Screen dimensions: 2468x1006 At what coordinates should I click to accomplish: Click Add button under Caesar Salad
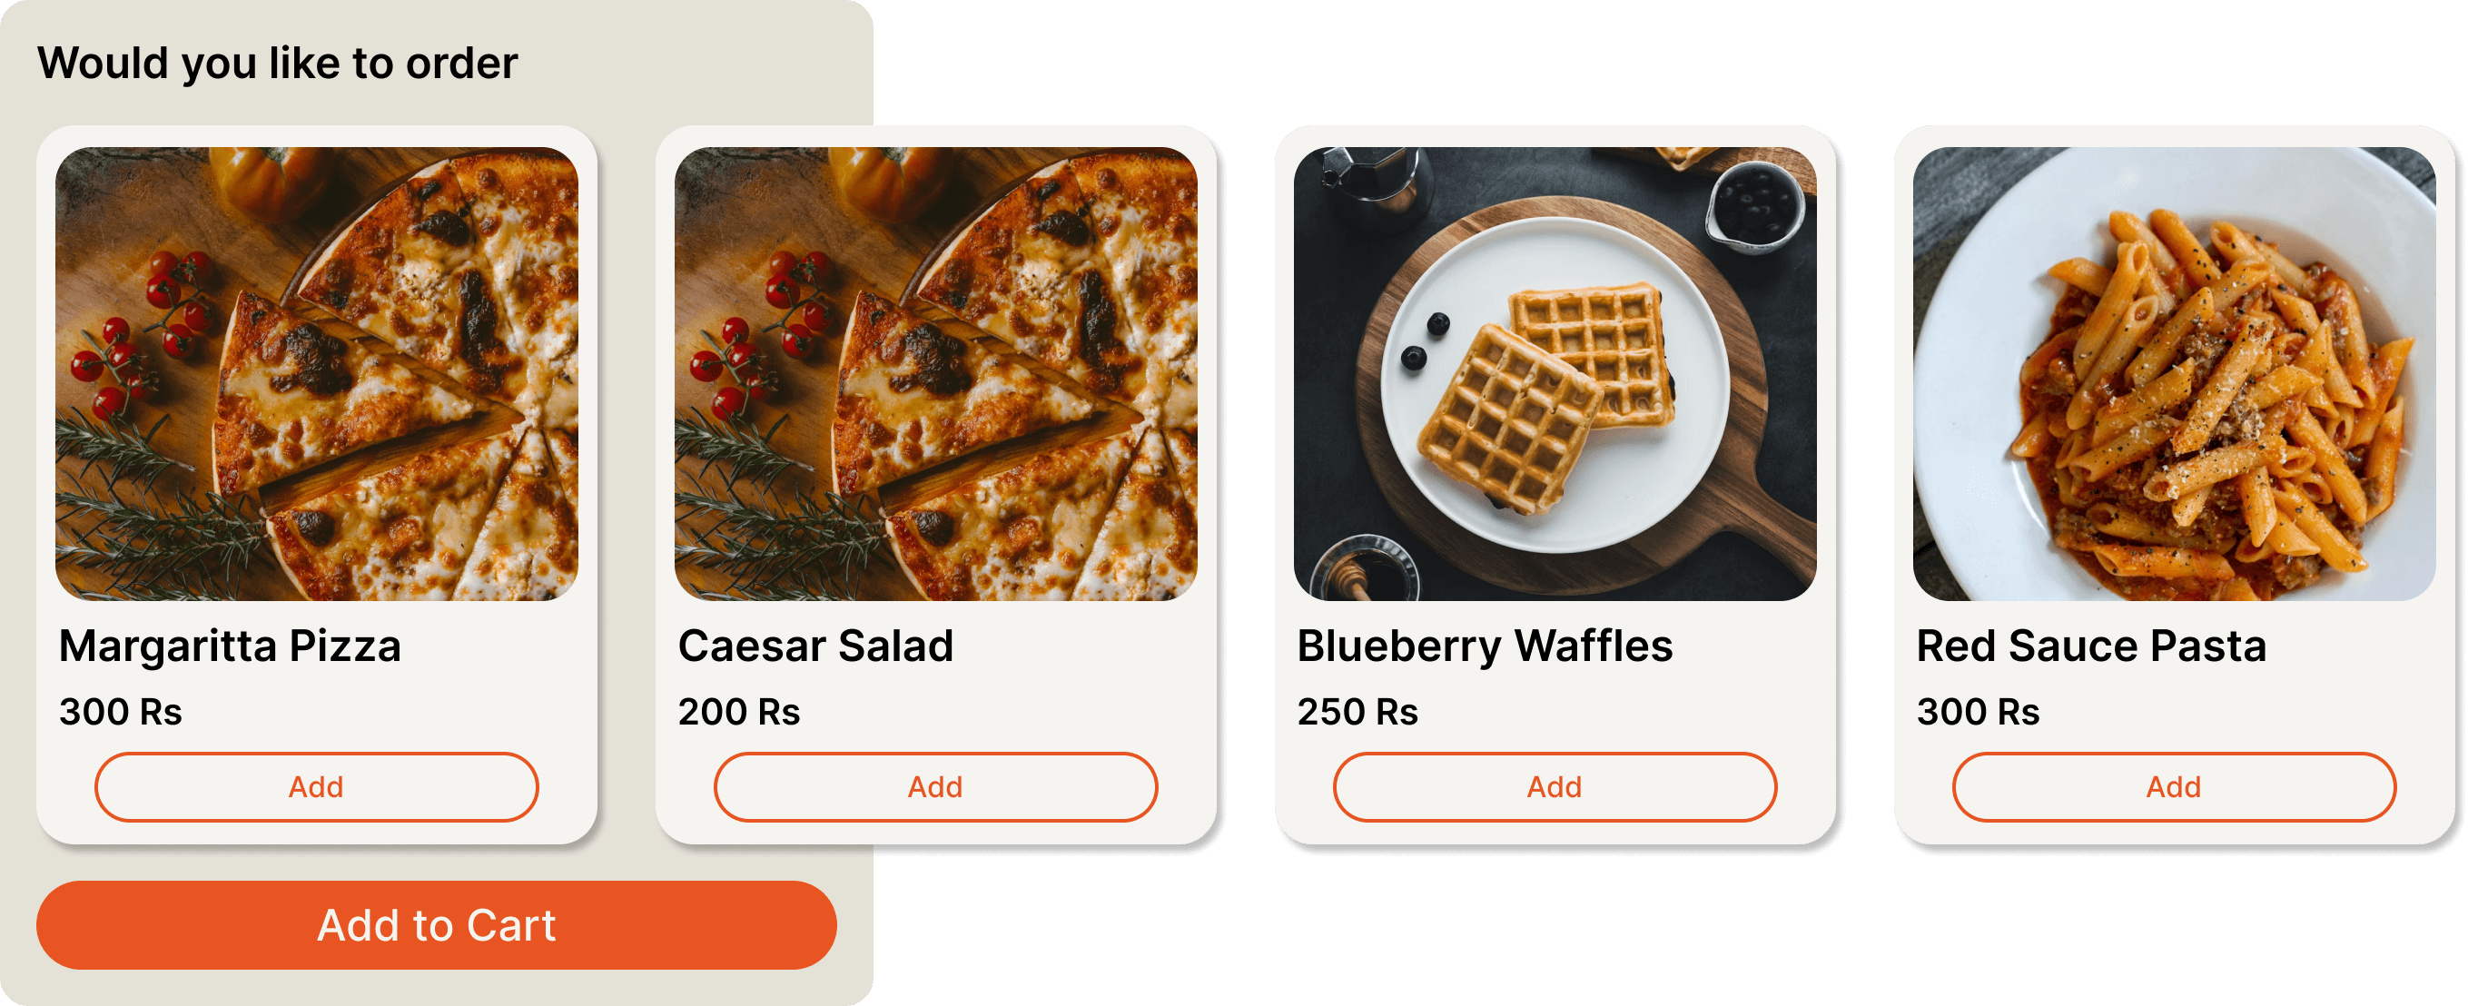[x=935, y=786]
